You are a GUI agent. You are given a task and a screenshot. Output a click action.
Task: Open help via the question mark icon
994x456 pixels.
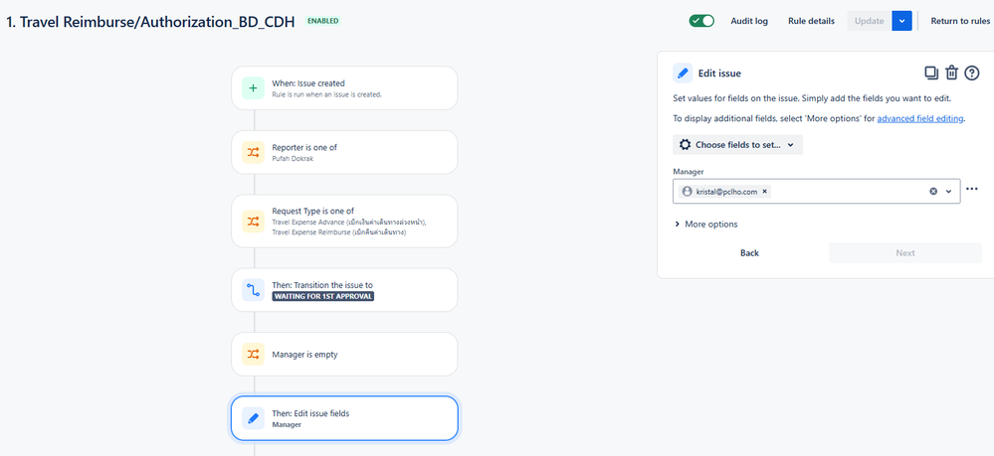[x=972, y=73]
